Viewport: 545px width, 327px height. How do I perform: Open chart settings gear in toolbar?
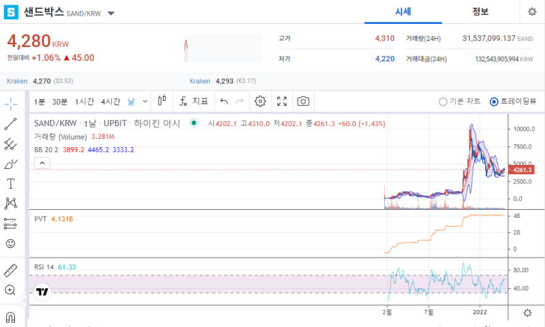[260, 101]
